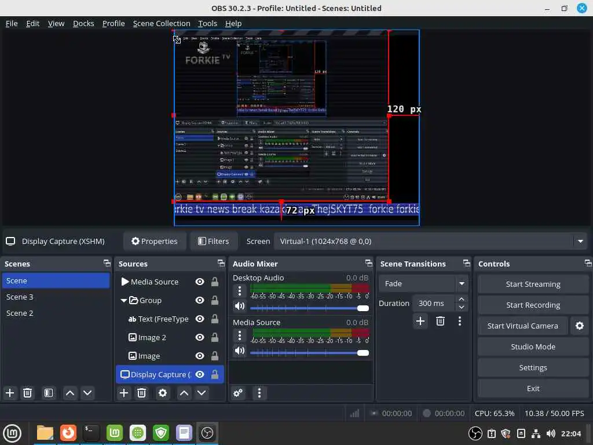
Task: Move source up in Sources panel
Action: coord(184,393)
